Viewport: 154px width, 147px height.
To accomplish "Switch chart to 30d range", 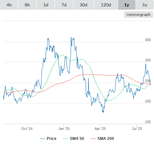I will (x=83, y=5).
